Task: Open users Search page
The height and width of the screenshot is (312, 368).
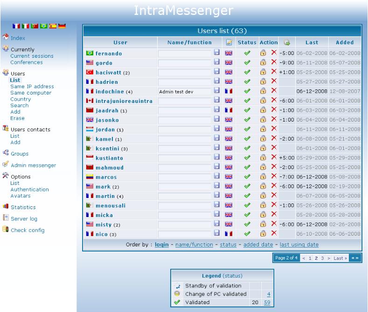Action: (20, 105)
